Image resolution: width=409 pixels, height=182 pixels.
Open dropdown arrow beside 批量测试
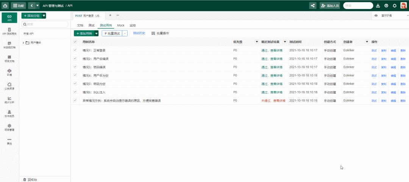[x=125, y=33]
